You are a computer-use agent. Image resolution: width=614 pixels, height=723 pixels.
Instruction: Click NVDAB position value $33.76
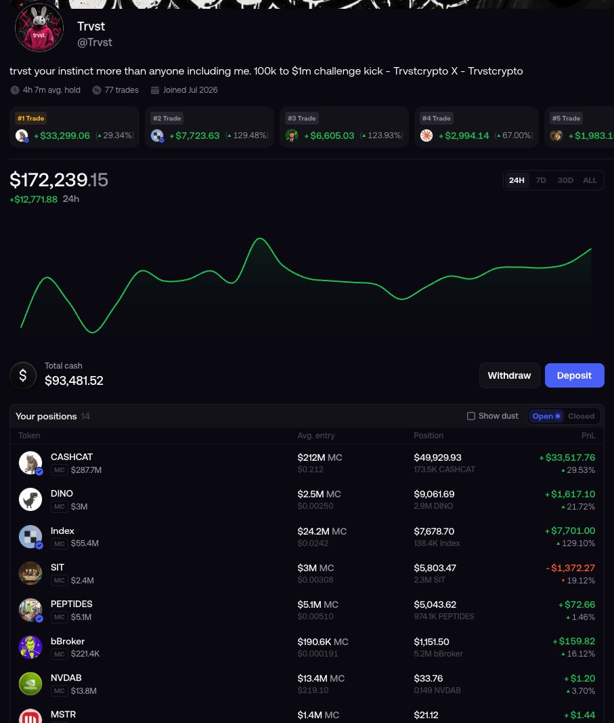point(429,678)
